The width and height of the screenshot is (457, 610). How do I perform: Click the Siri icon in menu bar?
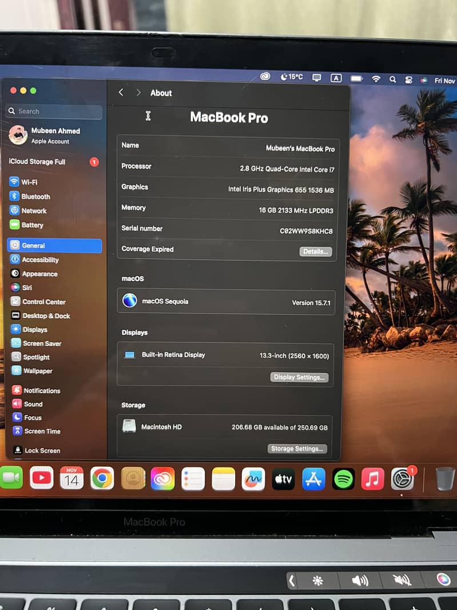(x=424, y=80)
